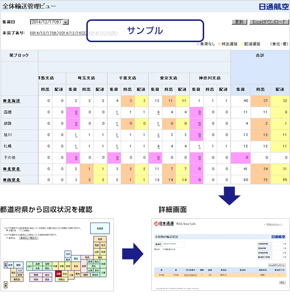
Task: Expand the ■南東北 block row
Action: tap(12, 180)
